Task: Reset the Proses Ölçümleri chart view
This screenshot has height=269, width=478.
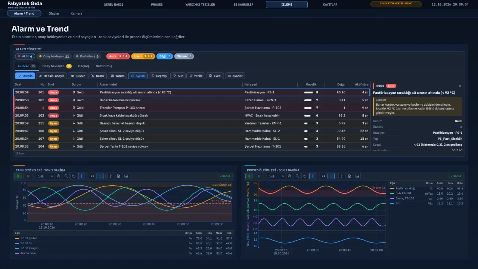Action: (x=305, y=176)
